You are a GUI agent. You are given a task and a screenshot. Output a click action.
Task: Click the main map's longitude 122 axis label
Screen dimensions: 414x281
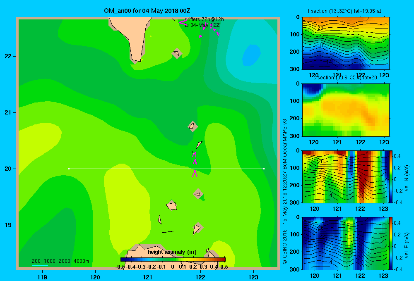pos(200,277)
